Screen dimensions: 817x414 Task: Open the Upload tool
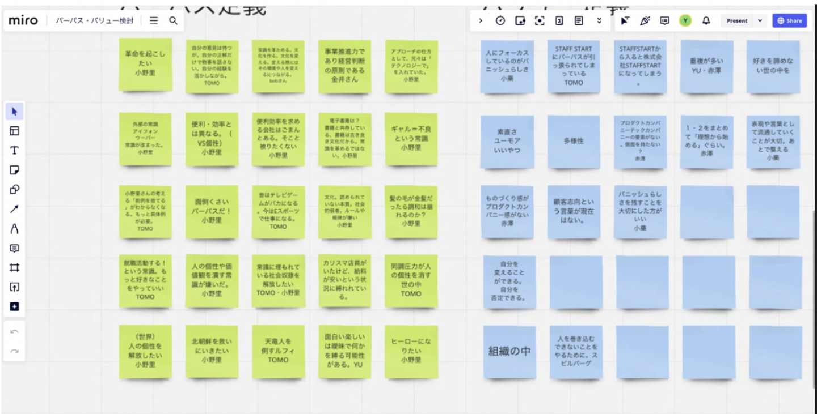14,287
